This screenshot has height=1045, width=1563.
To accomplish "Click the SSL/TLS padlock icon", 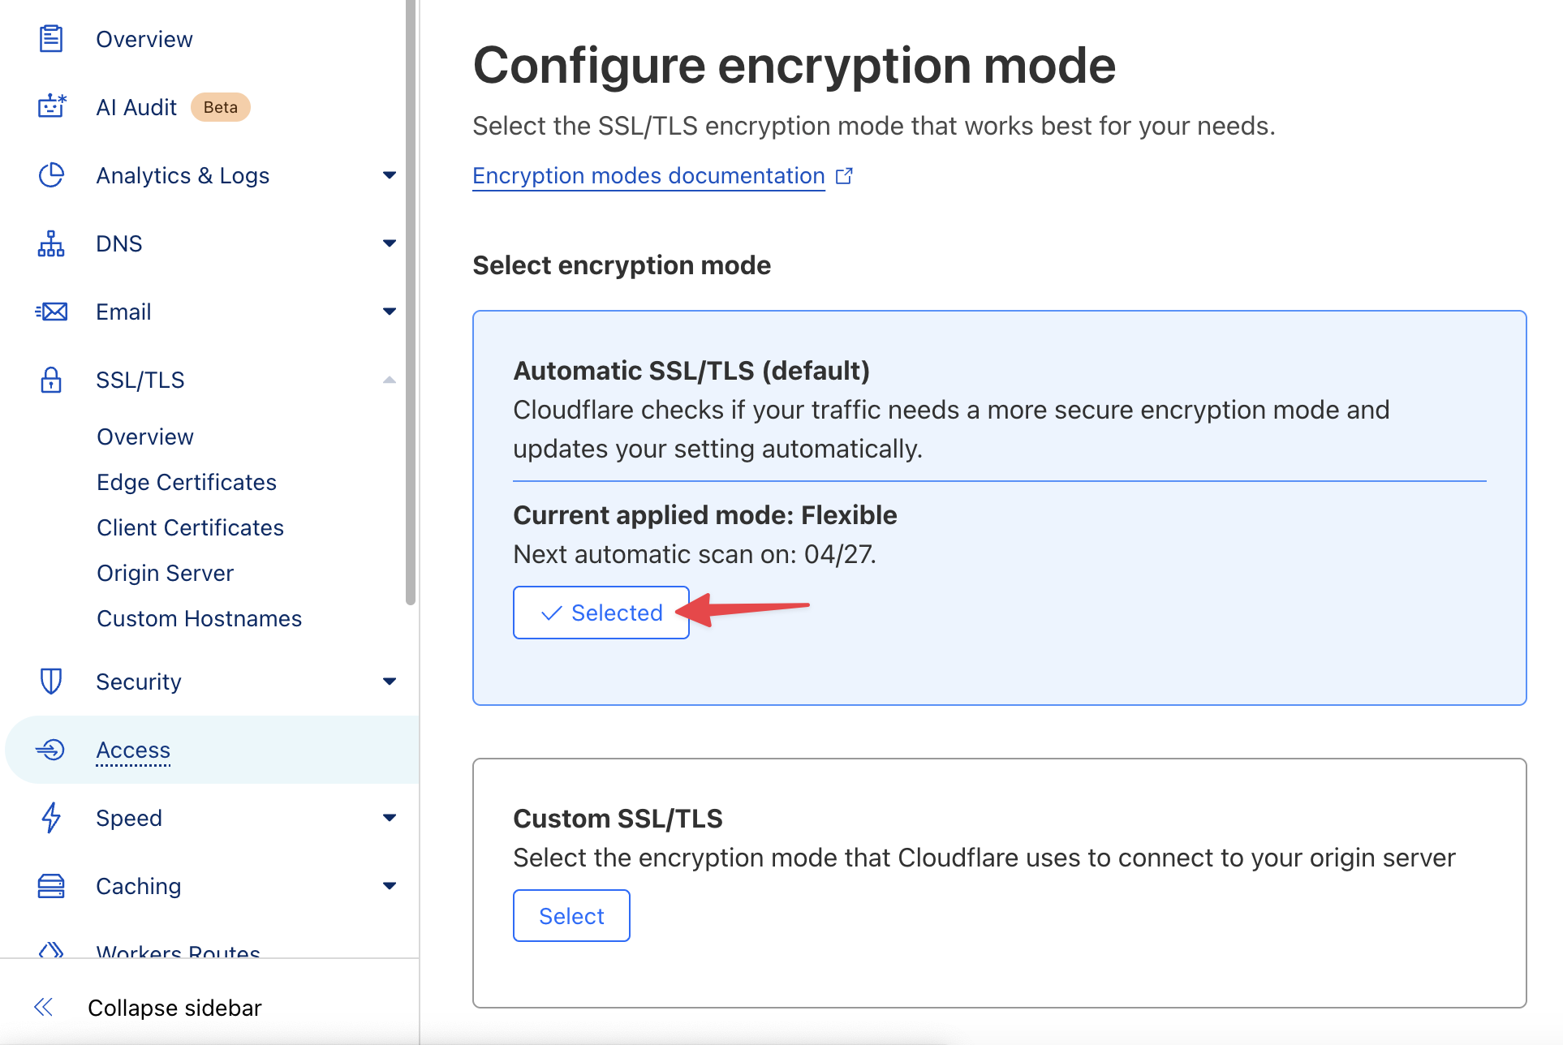I will tap(51, 380).
